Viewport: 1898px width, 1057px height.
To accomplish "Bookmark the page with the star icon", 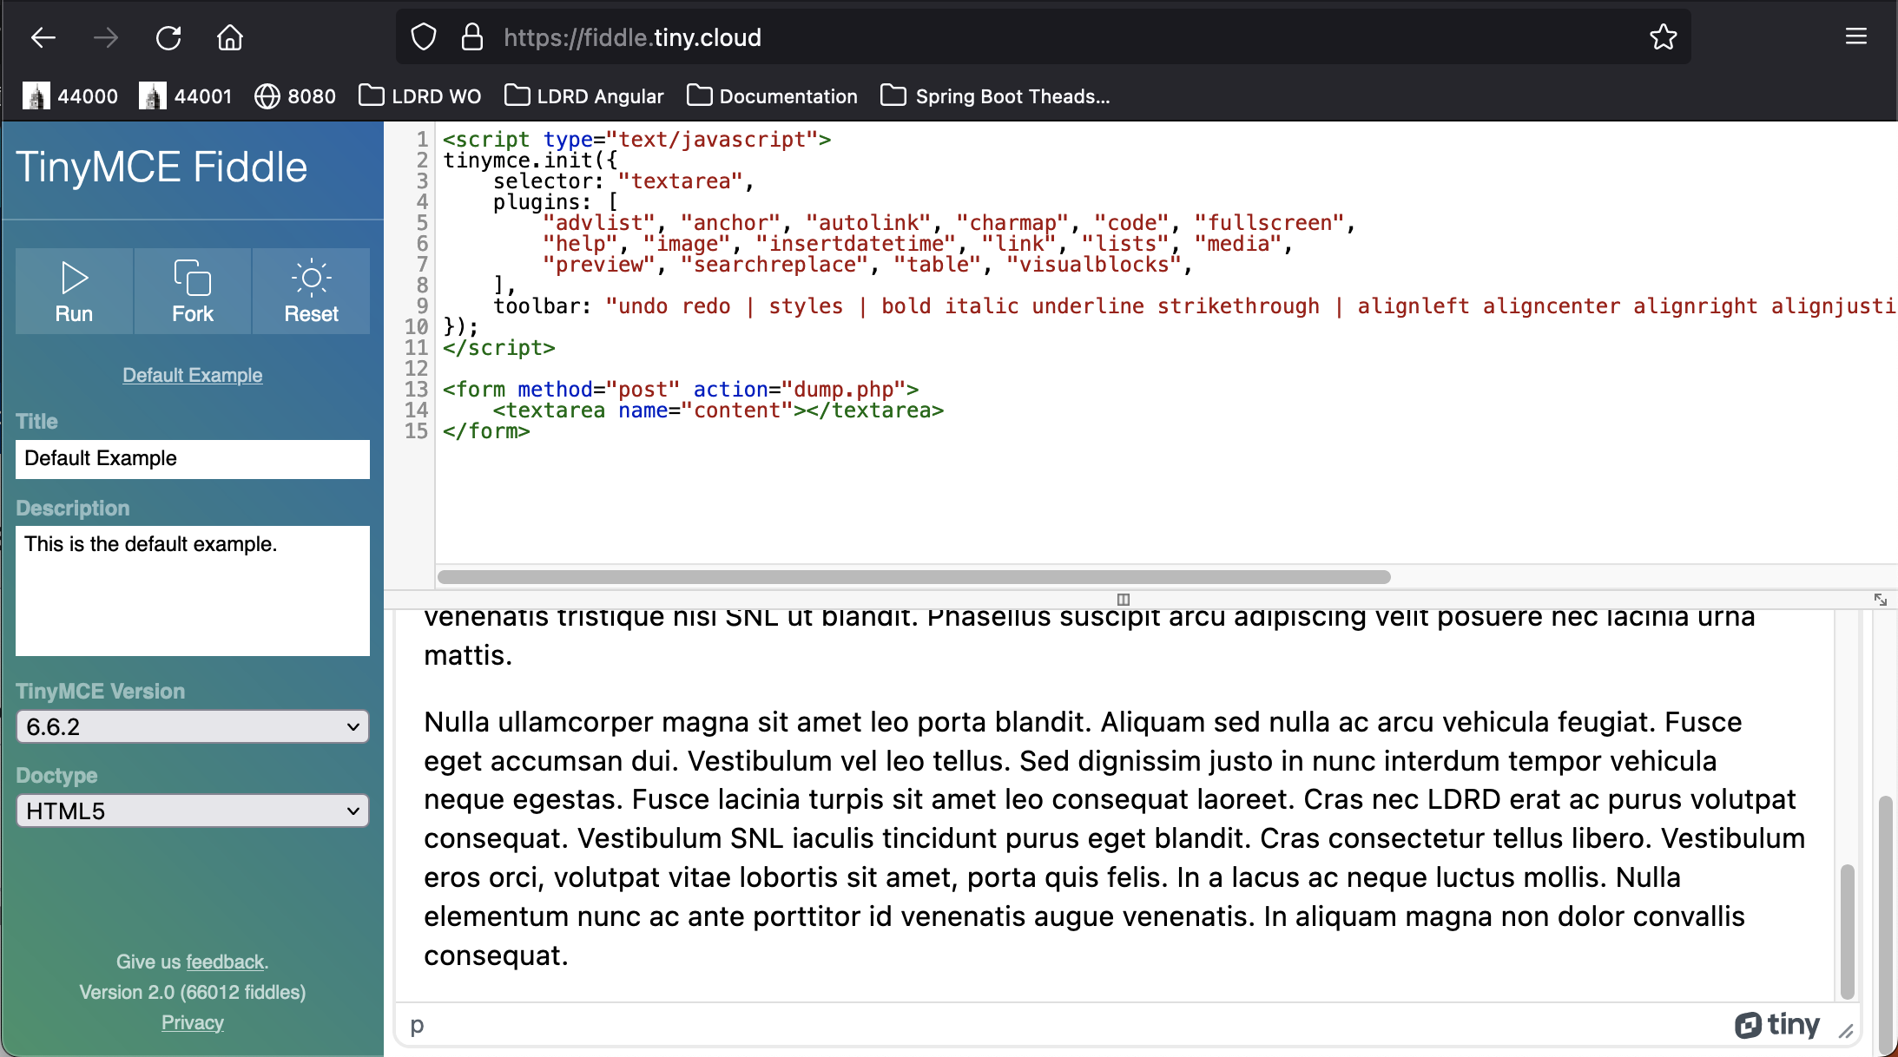I will [x=1664, y=36].
